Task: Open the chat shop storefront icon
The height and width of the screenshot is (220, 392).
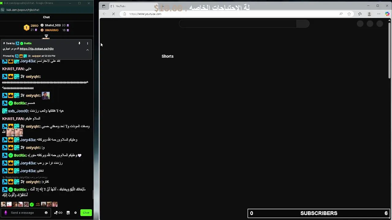Action: [68, 213]
